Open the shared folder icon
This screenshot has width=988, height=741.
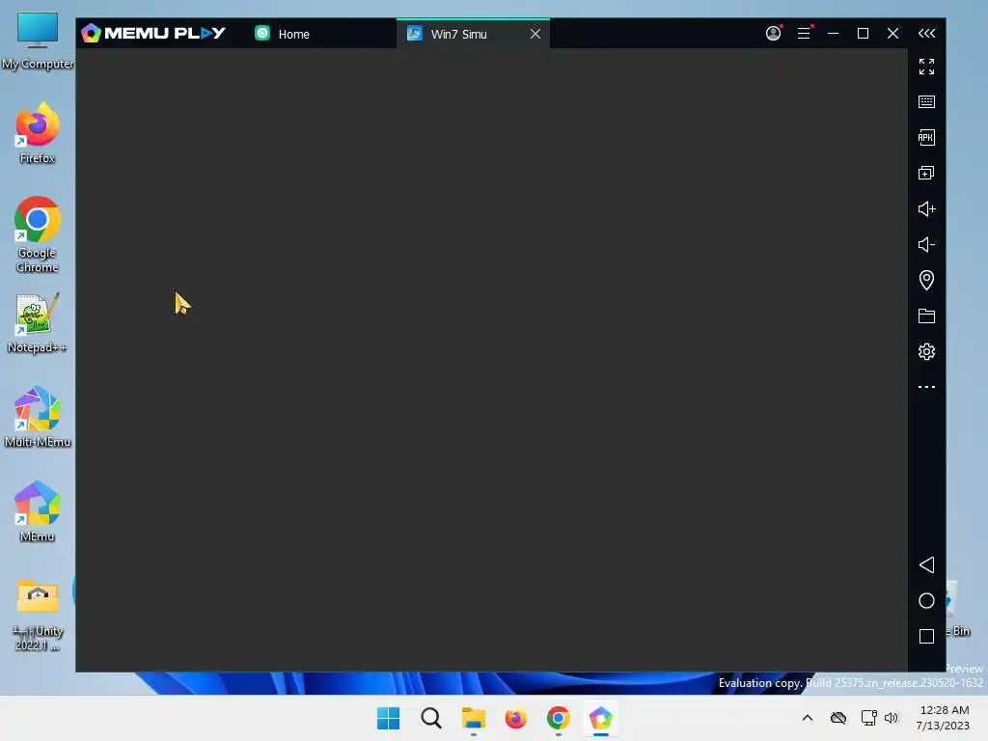click(926, 316)
